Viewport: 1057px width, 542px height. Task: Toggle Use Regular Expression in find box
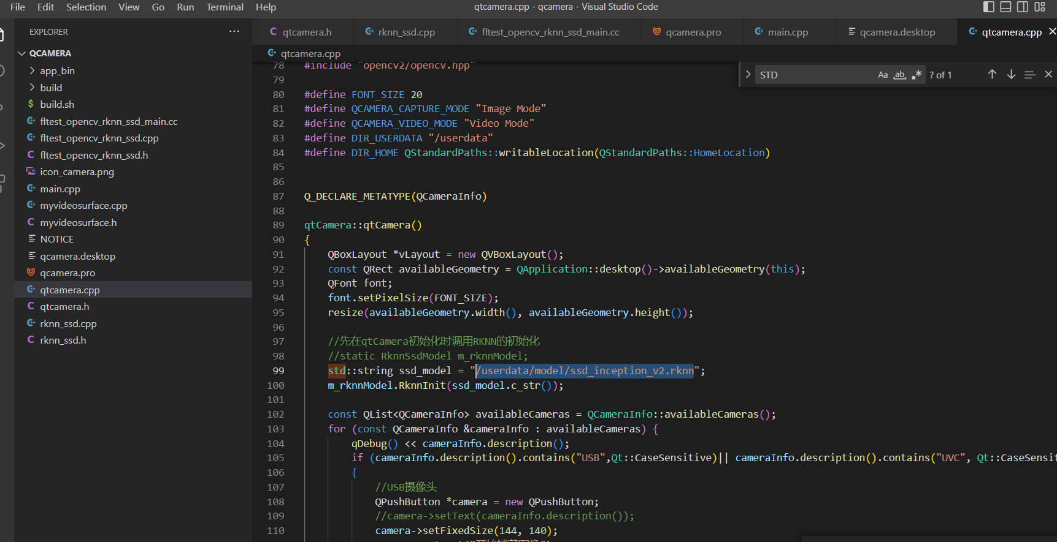pos(917,75)
